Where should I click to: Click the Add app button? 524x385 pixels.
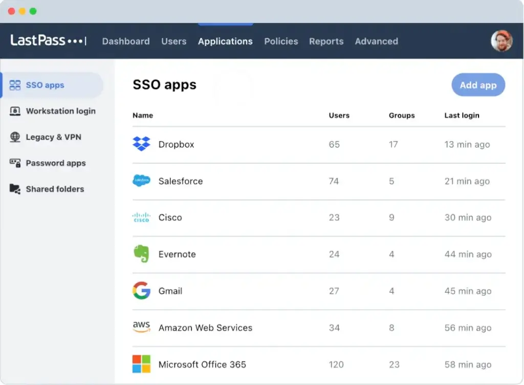click(x=478, y=85)
